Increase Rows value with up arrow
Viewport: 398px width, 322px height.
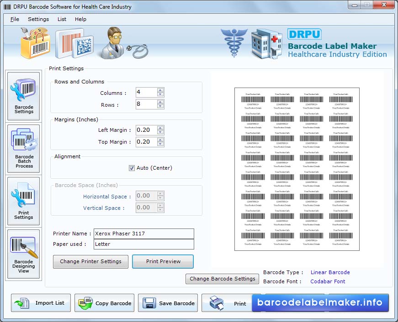[x=160, y=102]
